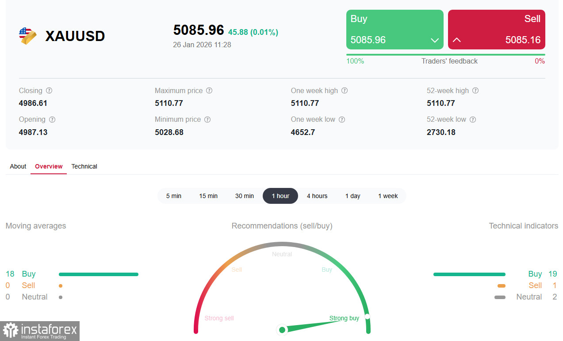This screenshot has width=563, height=341.
Task: Switch to the About tab
Action: coord(18,166)
